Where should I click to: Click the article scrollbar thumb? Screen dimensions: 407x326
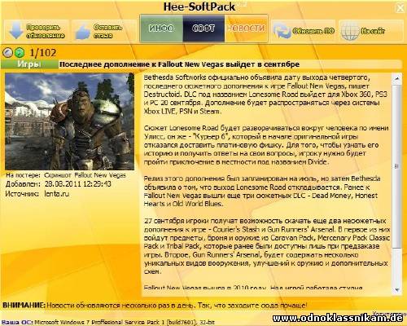coord(397,166)
